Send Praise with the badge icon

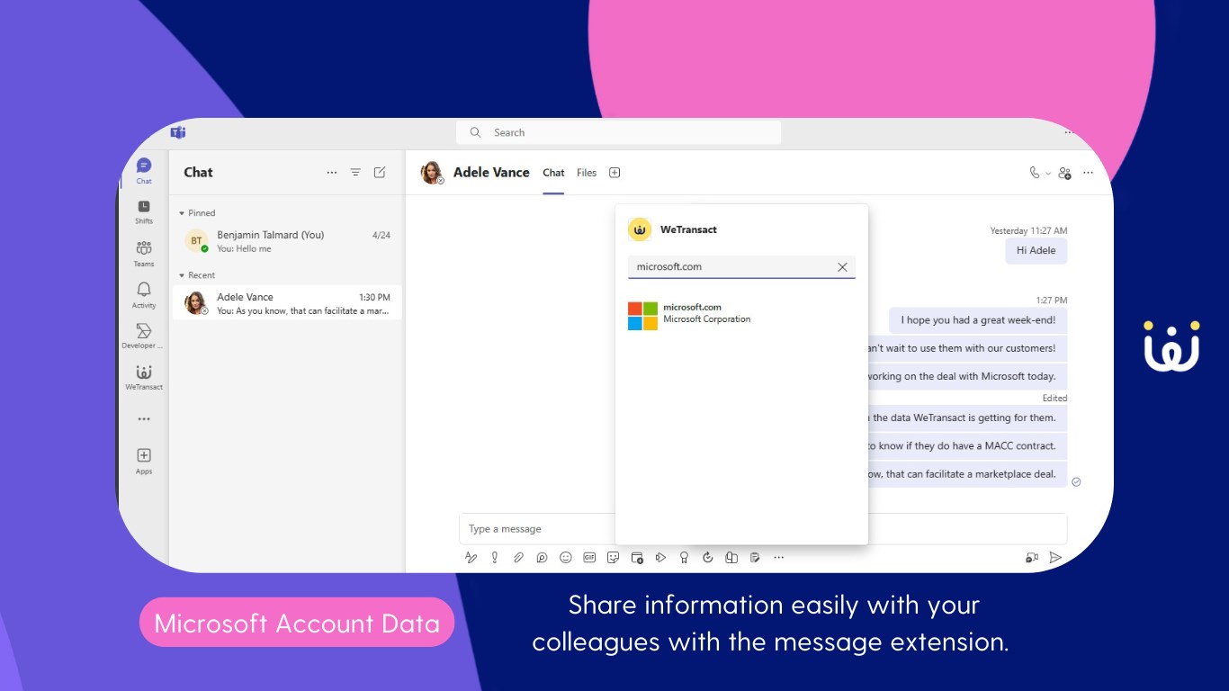[x=685, y=558]
